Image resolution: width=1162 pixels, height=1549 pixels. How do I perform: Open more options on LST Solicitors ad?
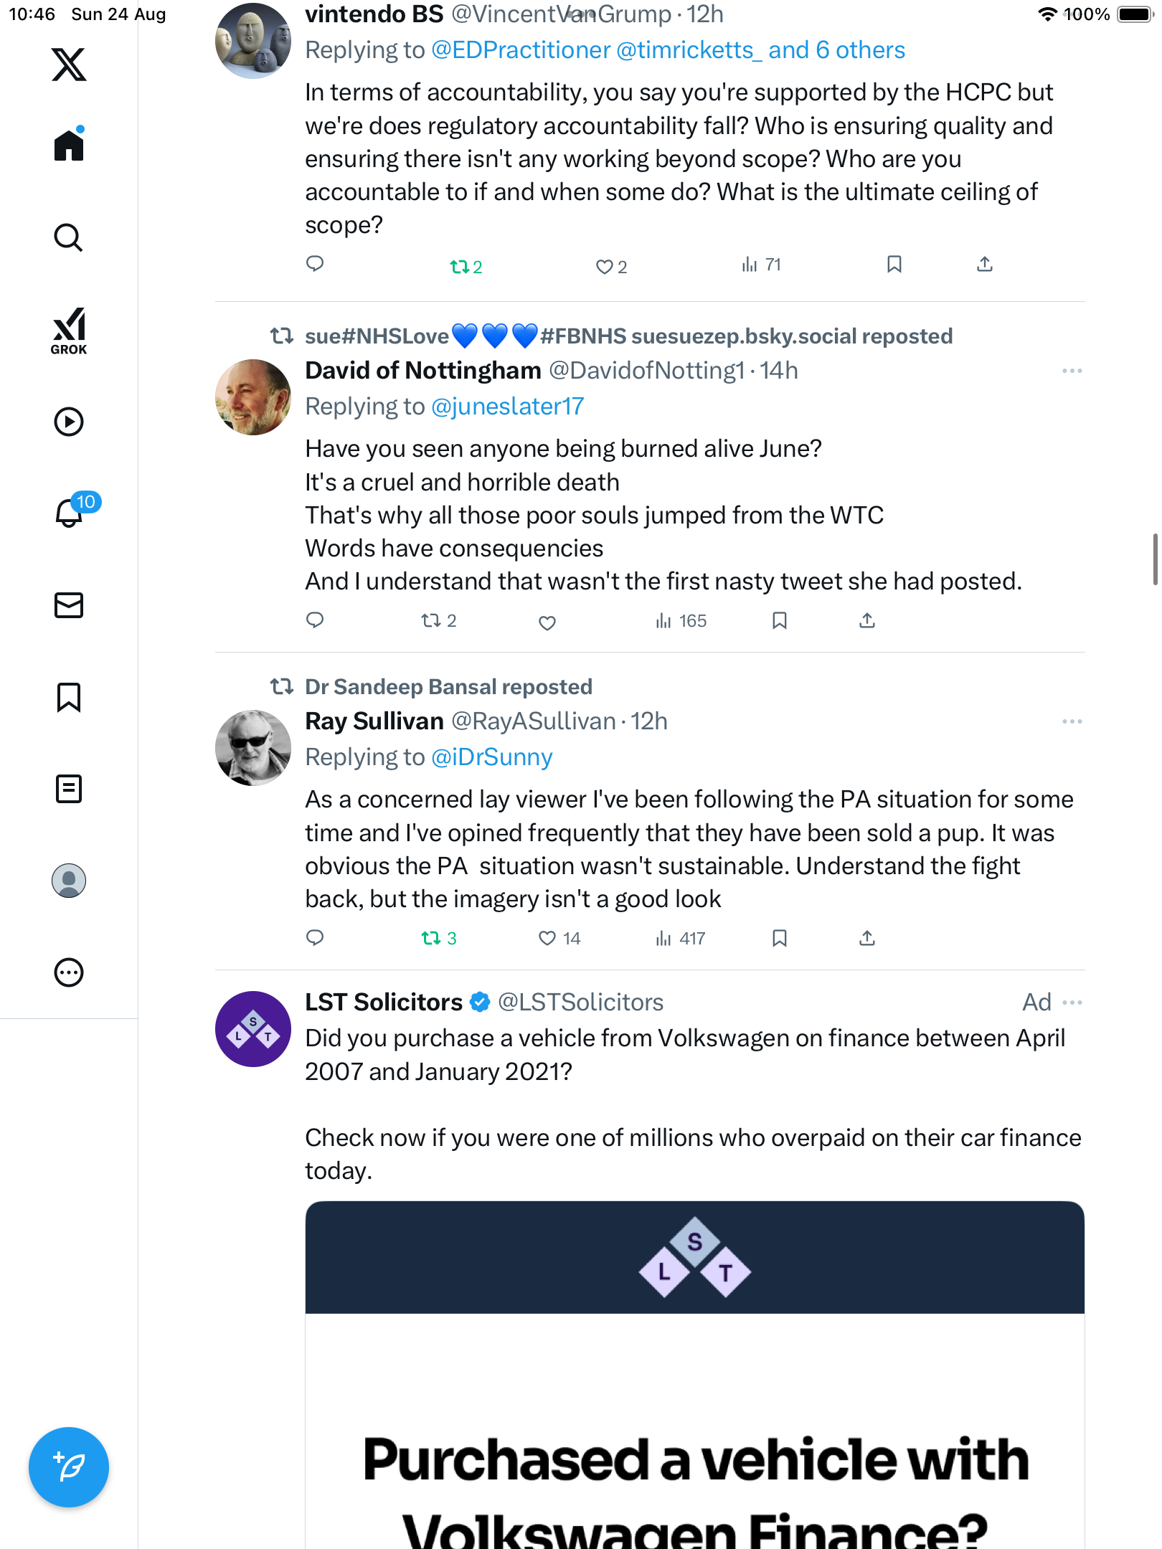point(1072,1003)
